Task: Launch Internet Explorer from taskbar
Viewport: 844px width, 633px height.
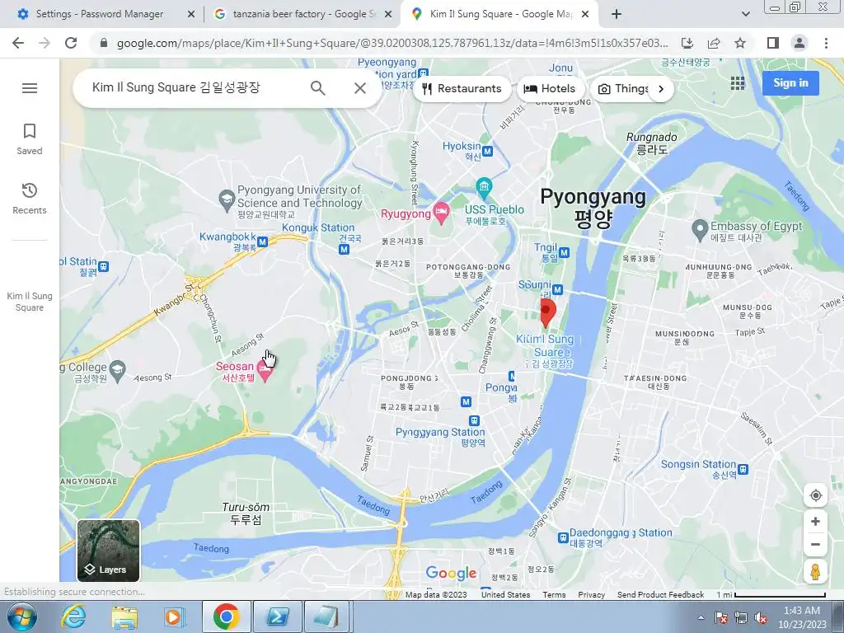Action: [x=73, y=617]
